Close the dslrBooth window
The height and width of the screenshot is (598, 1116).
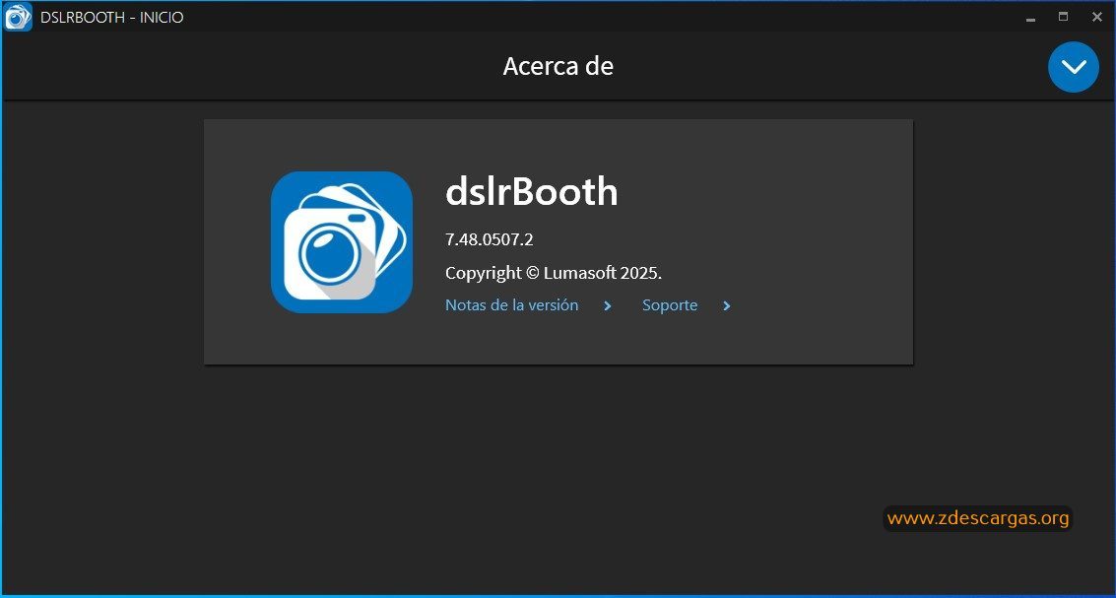click(x=1096, y=17)
